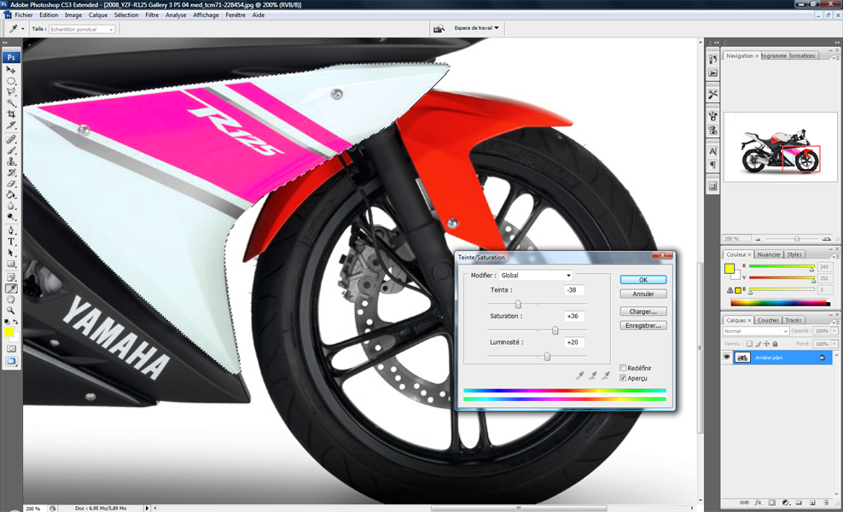Click the Enregistrer... button
Screen dimensions: 843x512
(643, 325)
